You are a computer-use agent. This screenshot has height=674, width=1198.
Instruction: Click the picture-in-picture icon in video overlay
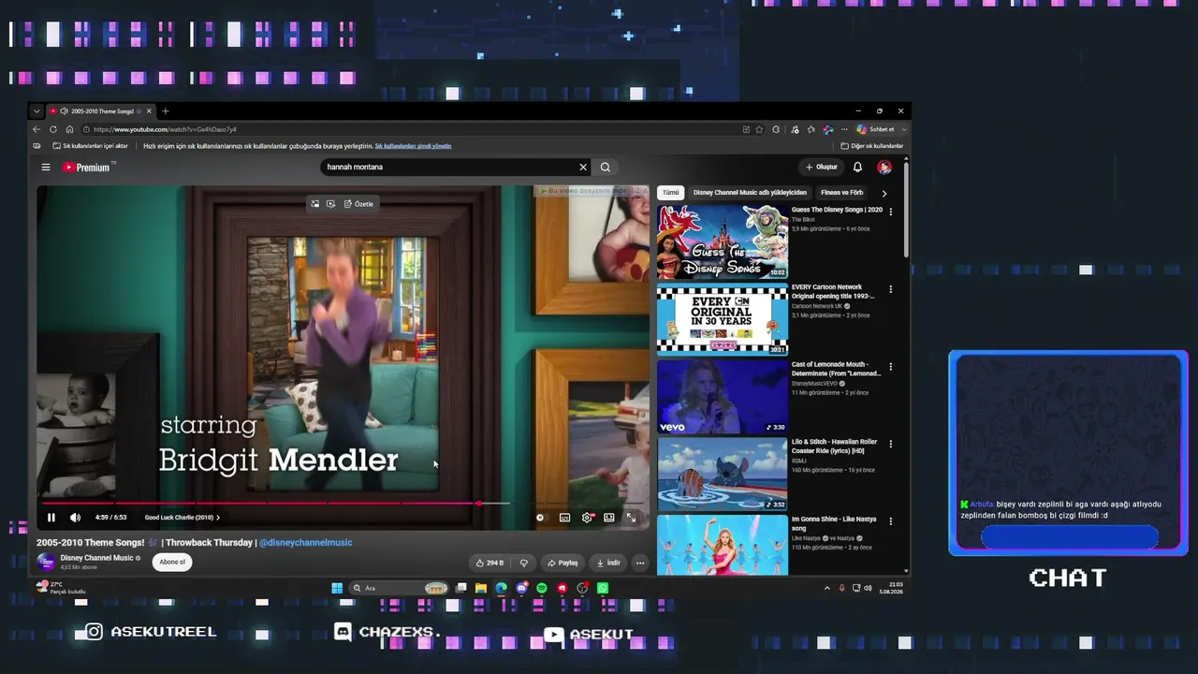(315, 204)
